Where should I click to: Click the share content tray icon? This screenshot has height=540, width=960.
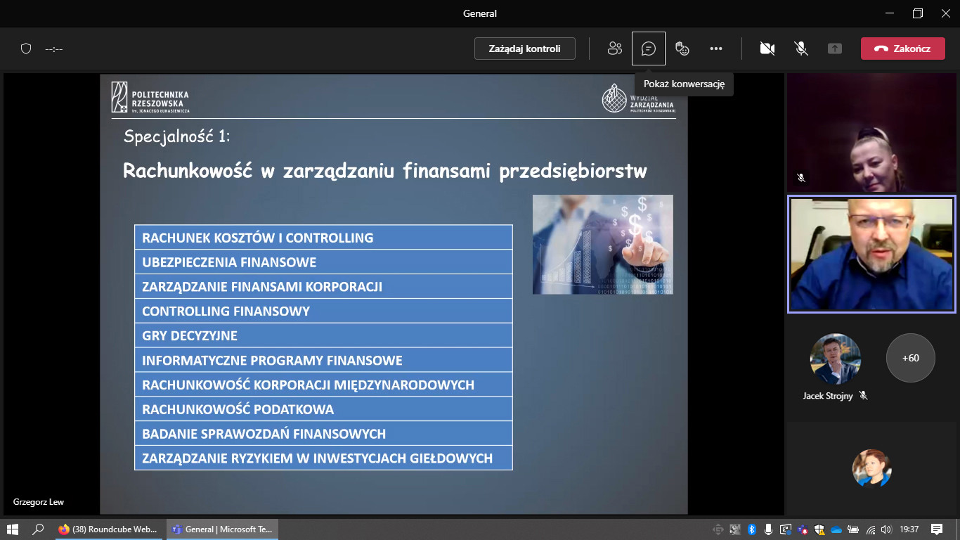(x=834, y=49)
